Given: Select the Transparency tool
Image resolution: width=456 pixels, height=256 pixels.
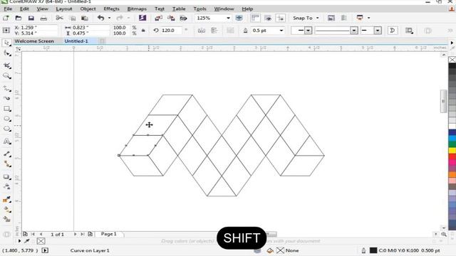Looking at the screenshot, I should coord(6,187).
